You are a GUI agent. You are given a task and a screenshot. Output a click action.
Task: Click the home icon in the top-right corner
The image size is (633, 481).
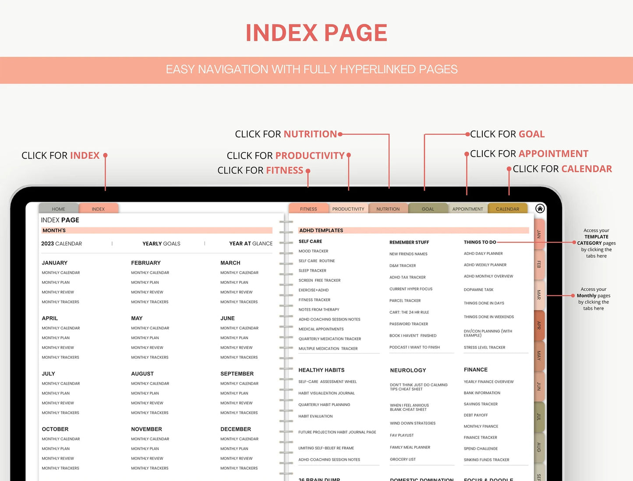pyautogui.click(x=540, y=209)
